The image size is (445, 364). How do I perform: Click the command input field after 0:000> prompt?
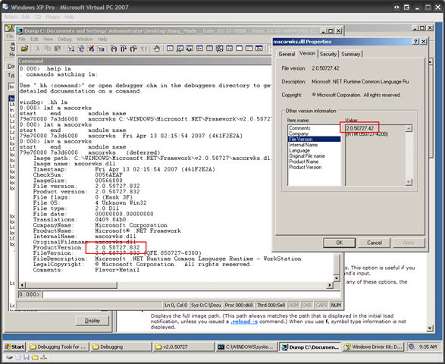(x=191, y=294)
